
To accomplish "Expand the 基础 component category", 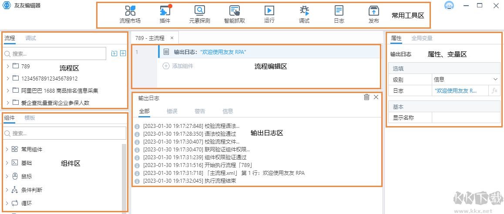I will pyautogui.click(x=7, y=163).
